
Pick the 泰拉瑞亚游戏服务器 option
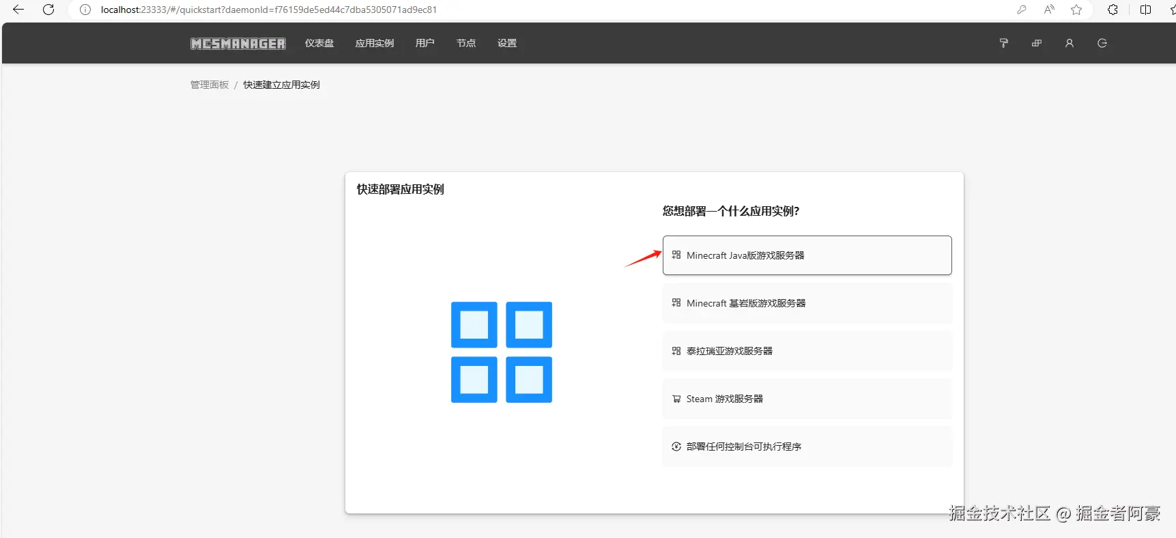pos(807,351)
